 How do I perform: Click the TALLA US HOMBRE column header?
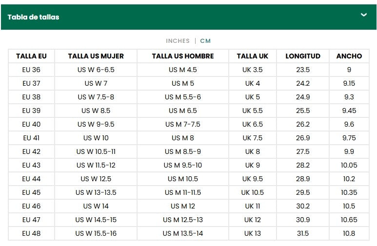pyautogui.click(x=183, y=56)
